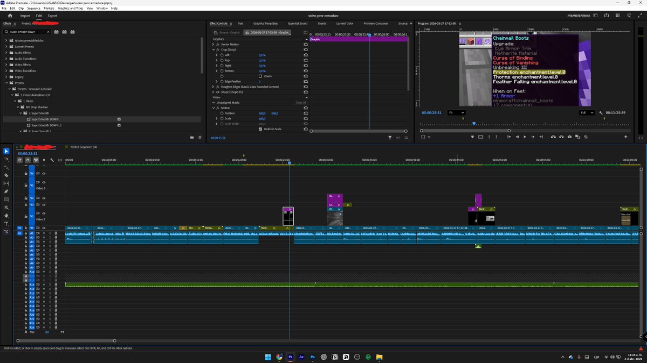Viewport: 647px width, 363px height.
Task: Click New Custom Bin folder icon
Action: pos(192,138)
